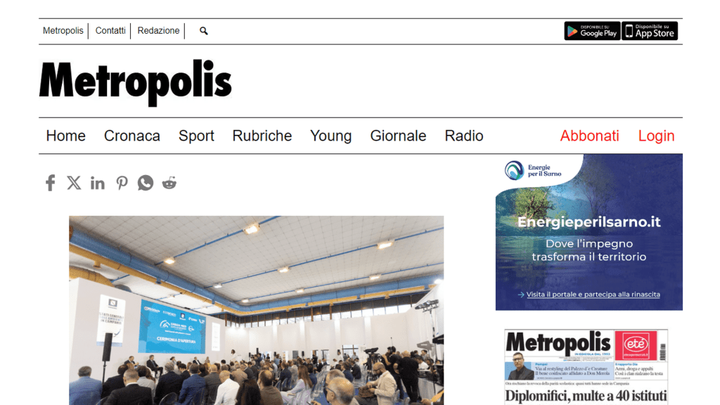Viewport: 720px width, 405px height.
Task: Click Abbonati to subscribe
Action: tap(590, 136)
